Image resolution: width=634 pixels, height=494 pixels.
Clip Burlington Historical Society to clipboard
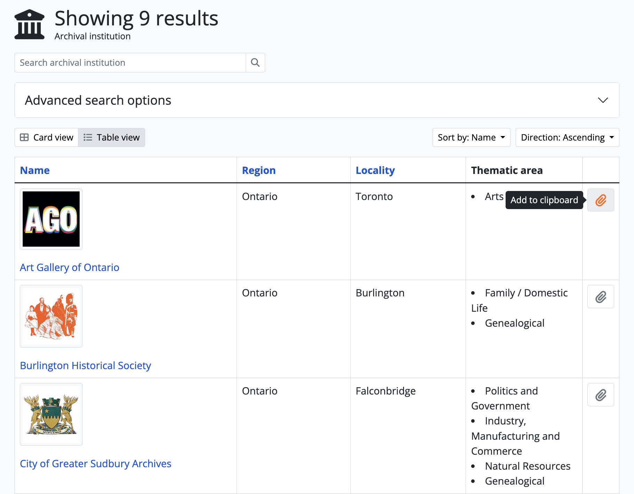click(600, 297)
